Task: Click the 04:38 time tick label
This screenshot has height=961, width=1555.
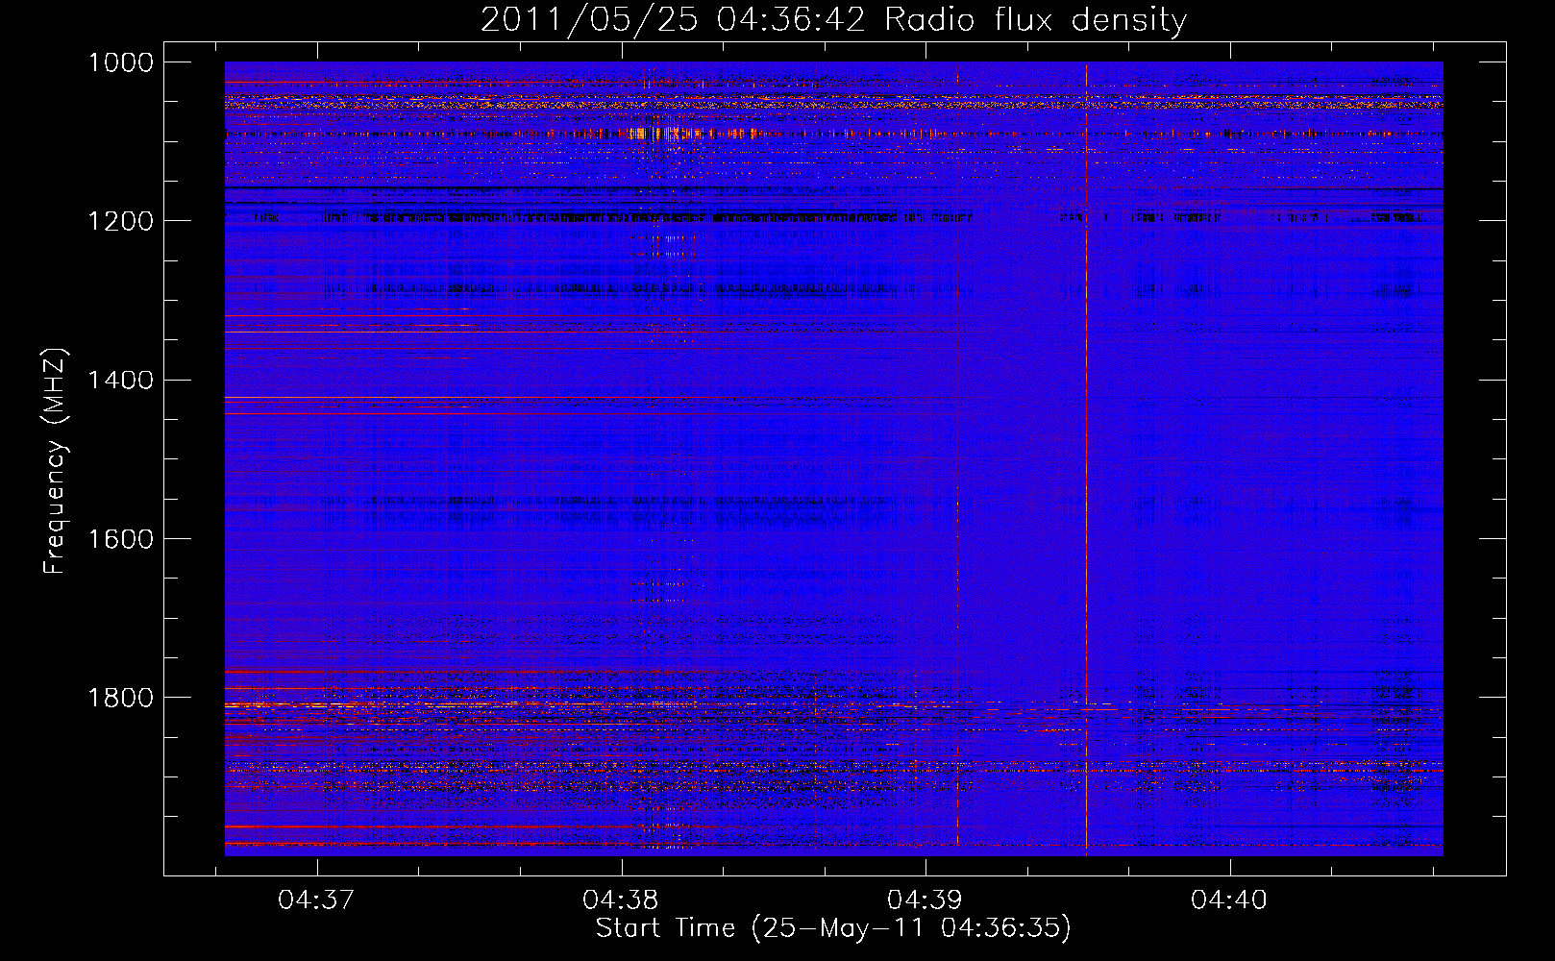Action: coord(621,899)
